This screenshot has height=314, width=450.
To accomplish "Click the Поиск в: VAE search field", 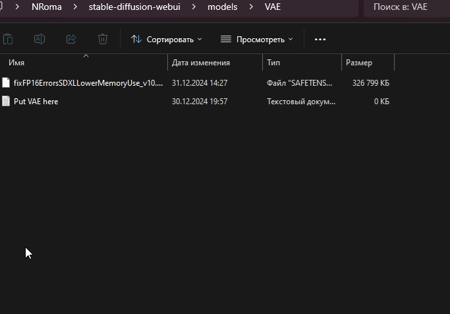I will pyautogui.click(x=407, y=7).
